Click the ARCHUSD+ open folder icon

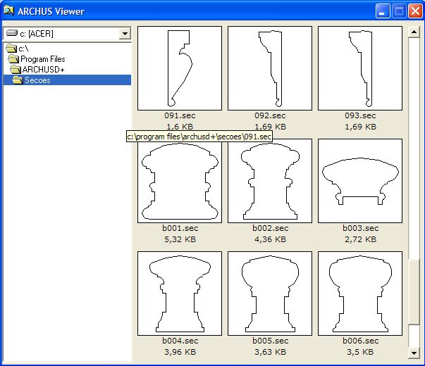tap(16, 69)
